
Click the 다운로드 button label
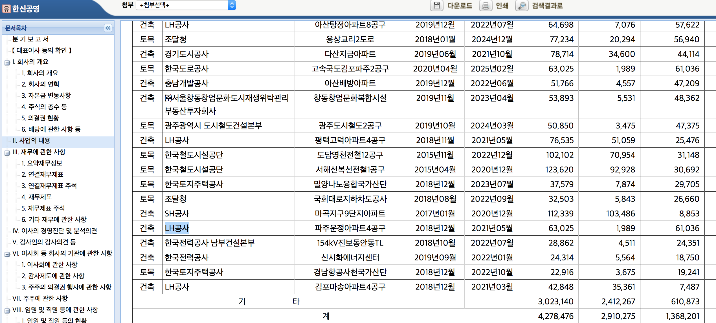460,6
